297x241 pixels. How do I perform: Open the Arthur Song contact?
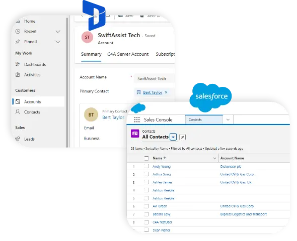(x=162, y=174)
